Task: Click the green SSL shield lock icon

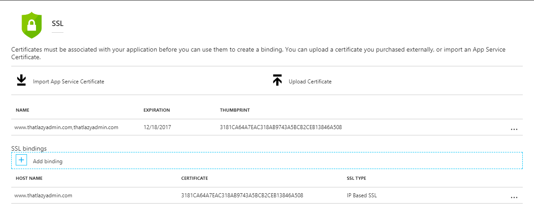Action: coord(31,26)
